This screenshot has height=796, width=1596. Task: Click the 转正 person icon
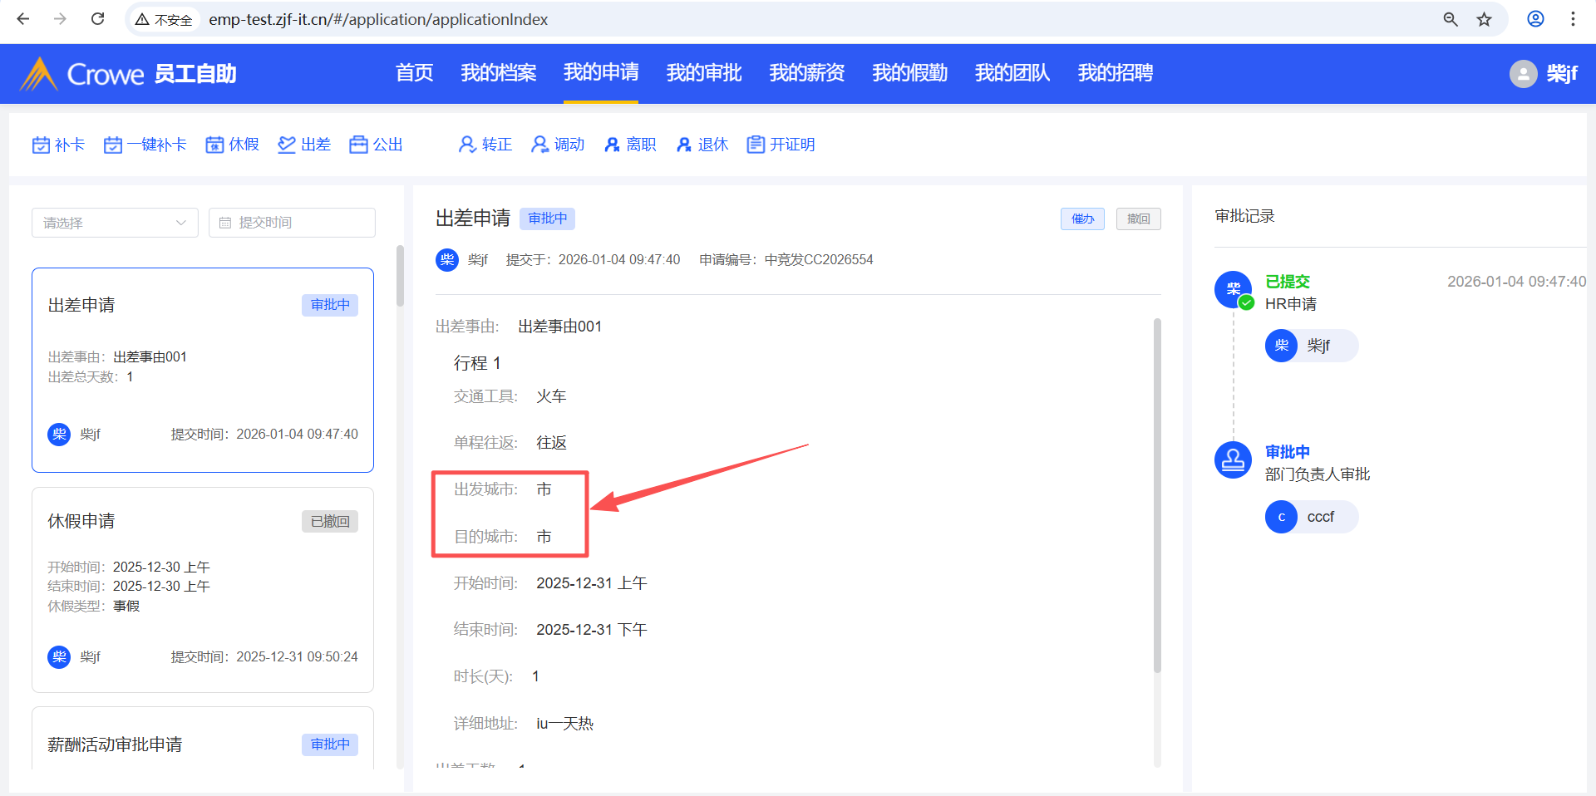467,145
